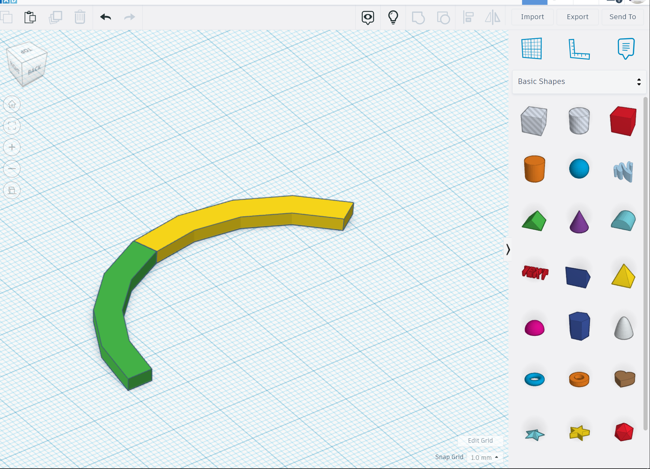Image resolution: width=650 pixels, height=469 pixels.
Task: Click the Align tool icon
Action: [468, 17]
